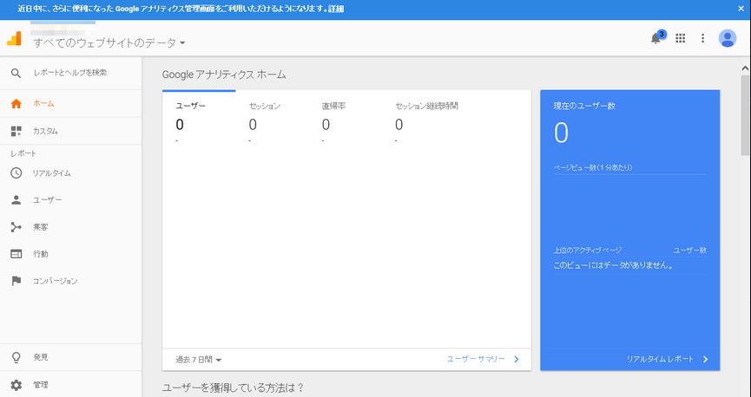Click このビューにはデータがありません text
Image resolution: width=751 pixels, height=397 pixels.
(x=613, y=265)
